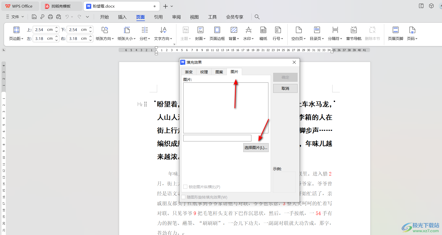The width and height of the screenshot is (442, 235).
Task: Open print preview icon
Action: 59,17
